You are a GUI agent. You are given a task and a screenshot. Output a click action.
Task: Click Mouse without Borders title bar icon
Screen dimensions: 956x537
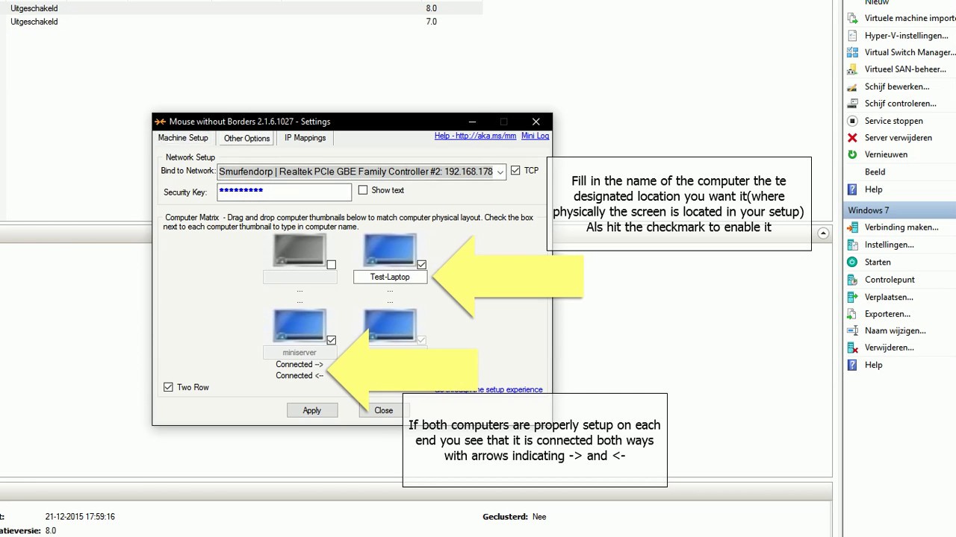pyautogui.click(x=160, y=122)
